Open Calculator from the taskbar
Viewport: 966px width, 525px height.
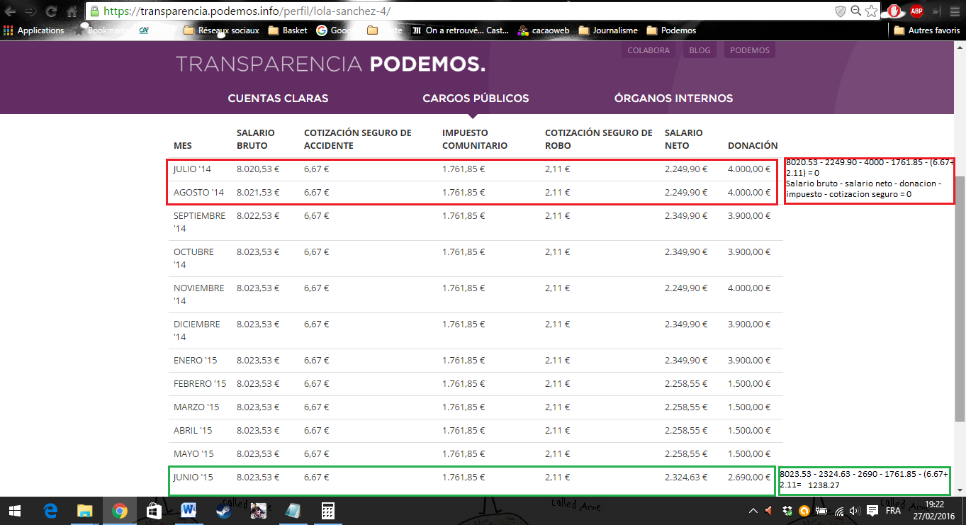pos(328,511)
